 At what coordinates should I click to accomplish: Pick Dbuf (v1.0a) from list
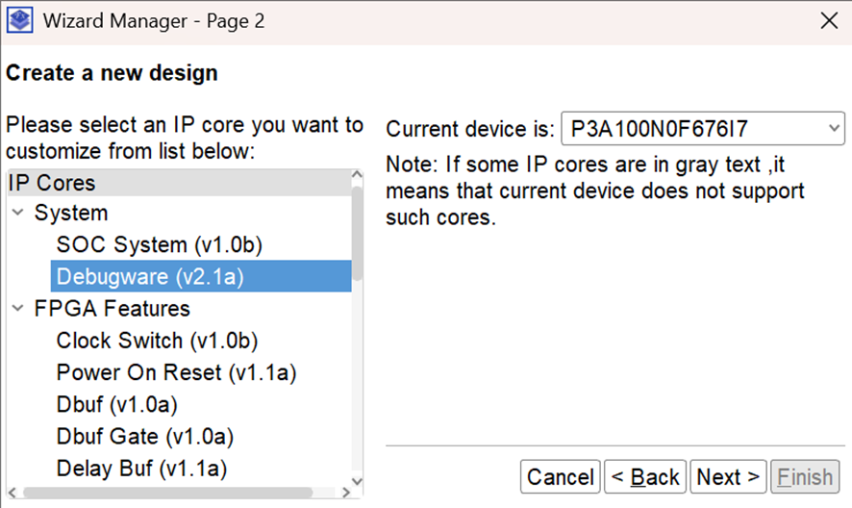coord(116,405)
